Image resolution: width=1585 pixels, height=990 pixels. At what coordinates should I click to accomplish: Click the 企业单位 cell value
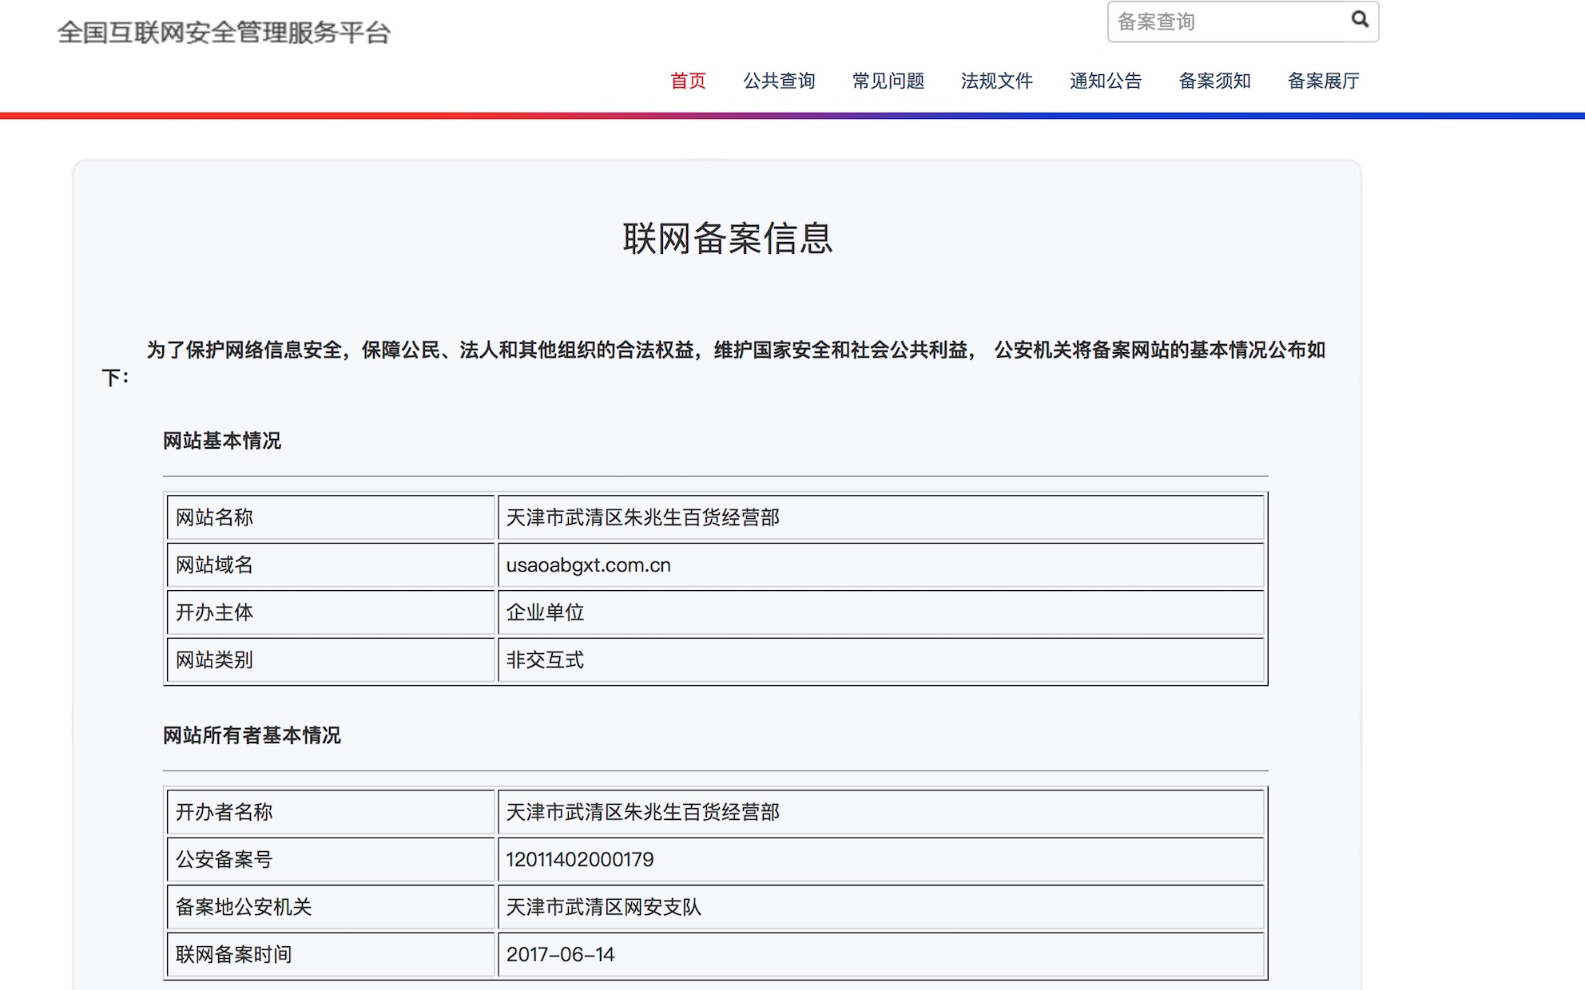545,612
